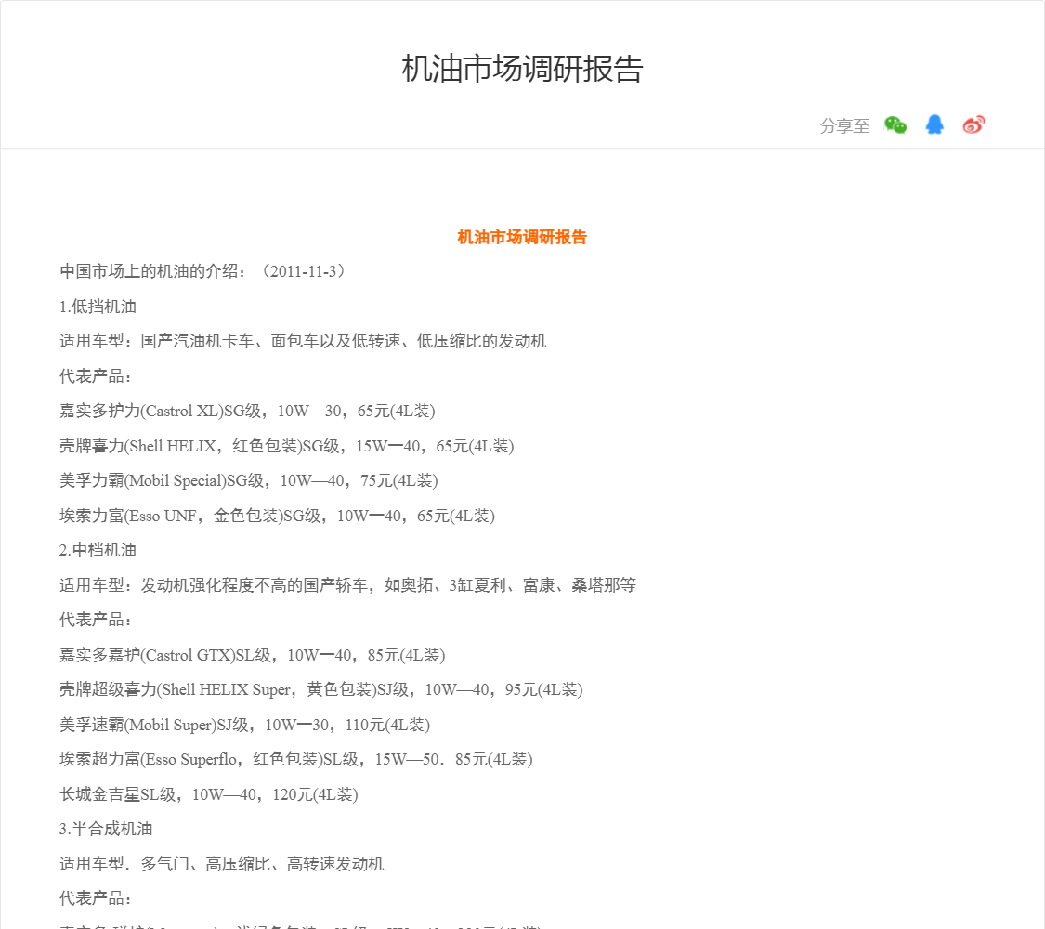Screen dimensions: 1045x929
Task: Click the QQ penguin share icon
Action: pos(934,125)
